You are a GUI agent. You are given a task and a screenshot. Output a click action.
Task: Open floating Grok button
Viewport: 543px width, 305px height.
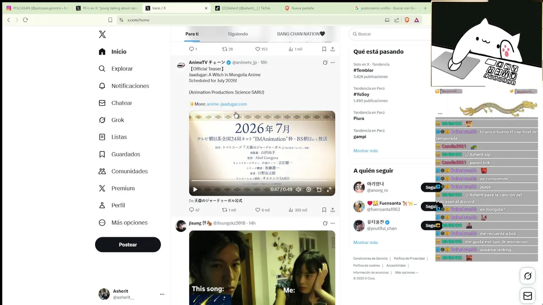coord(528,276)
